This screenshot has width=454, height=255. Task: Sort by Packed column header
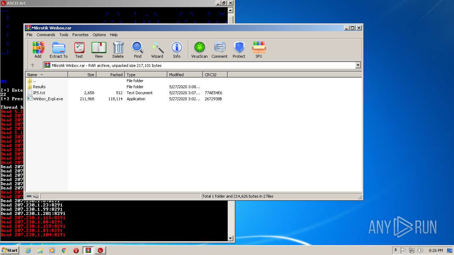coord(111,75)
